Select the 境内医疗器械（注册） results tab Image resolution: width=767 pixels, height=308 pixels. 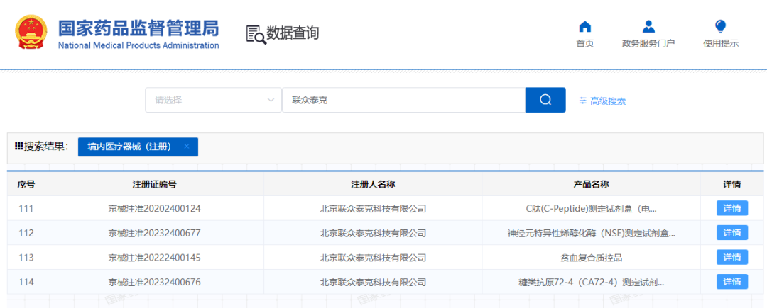click(x=129, y=147)
